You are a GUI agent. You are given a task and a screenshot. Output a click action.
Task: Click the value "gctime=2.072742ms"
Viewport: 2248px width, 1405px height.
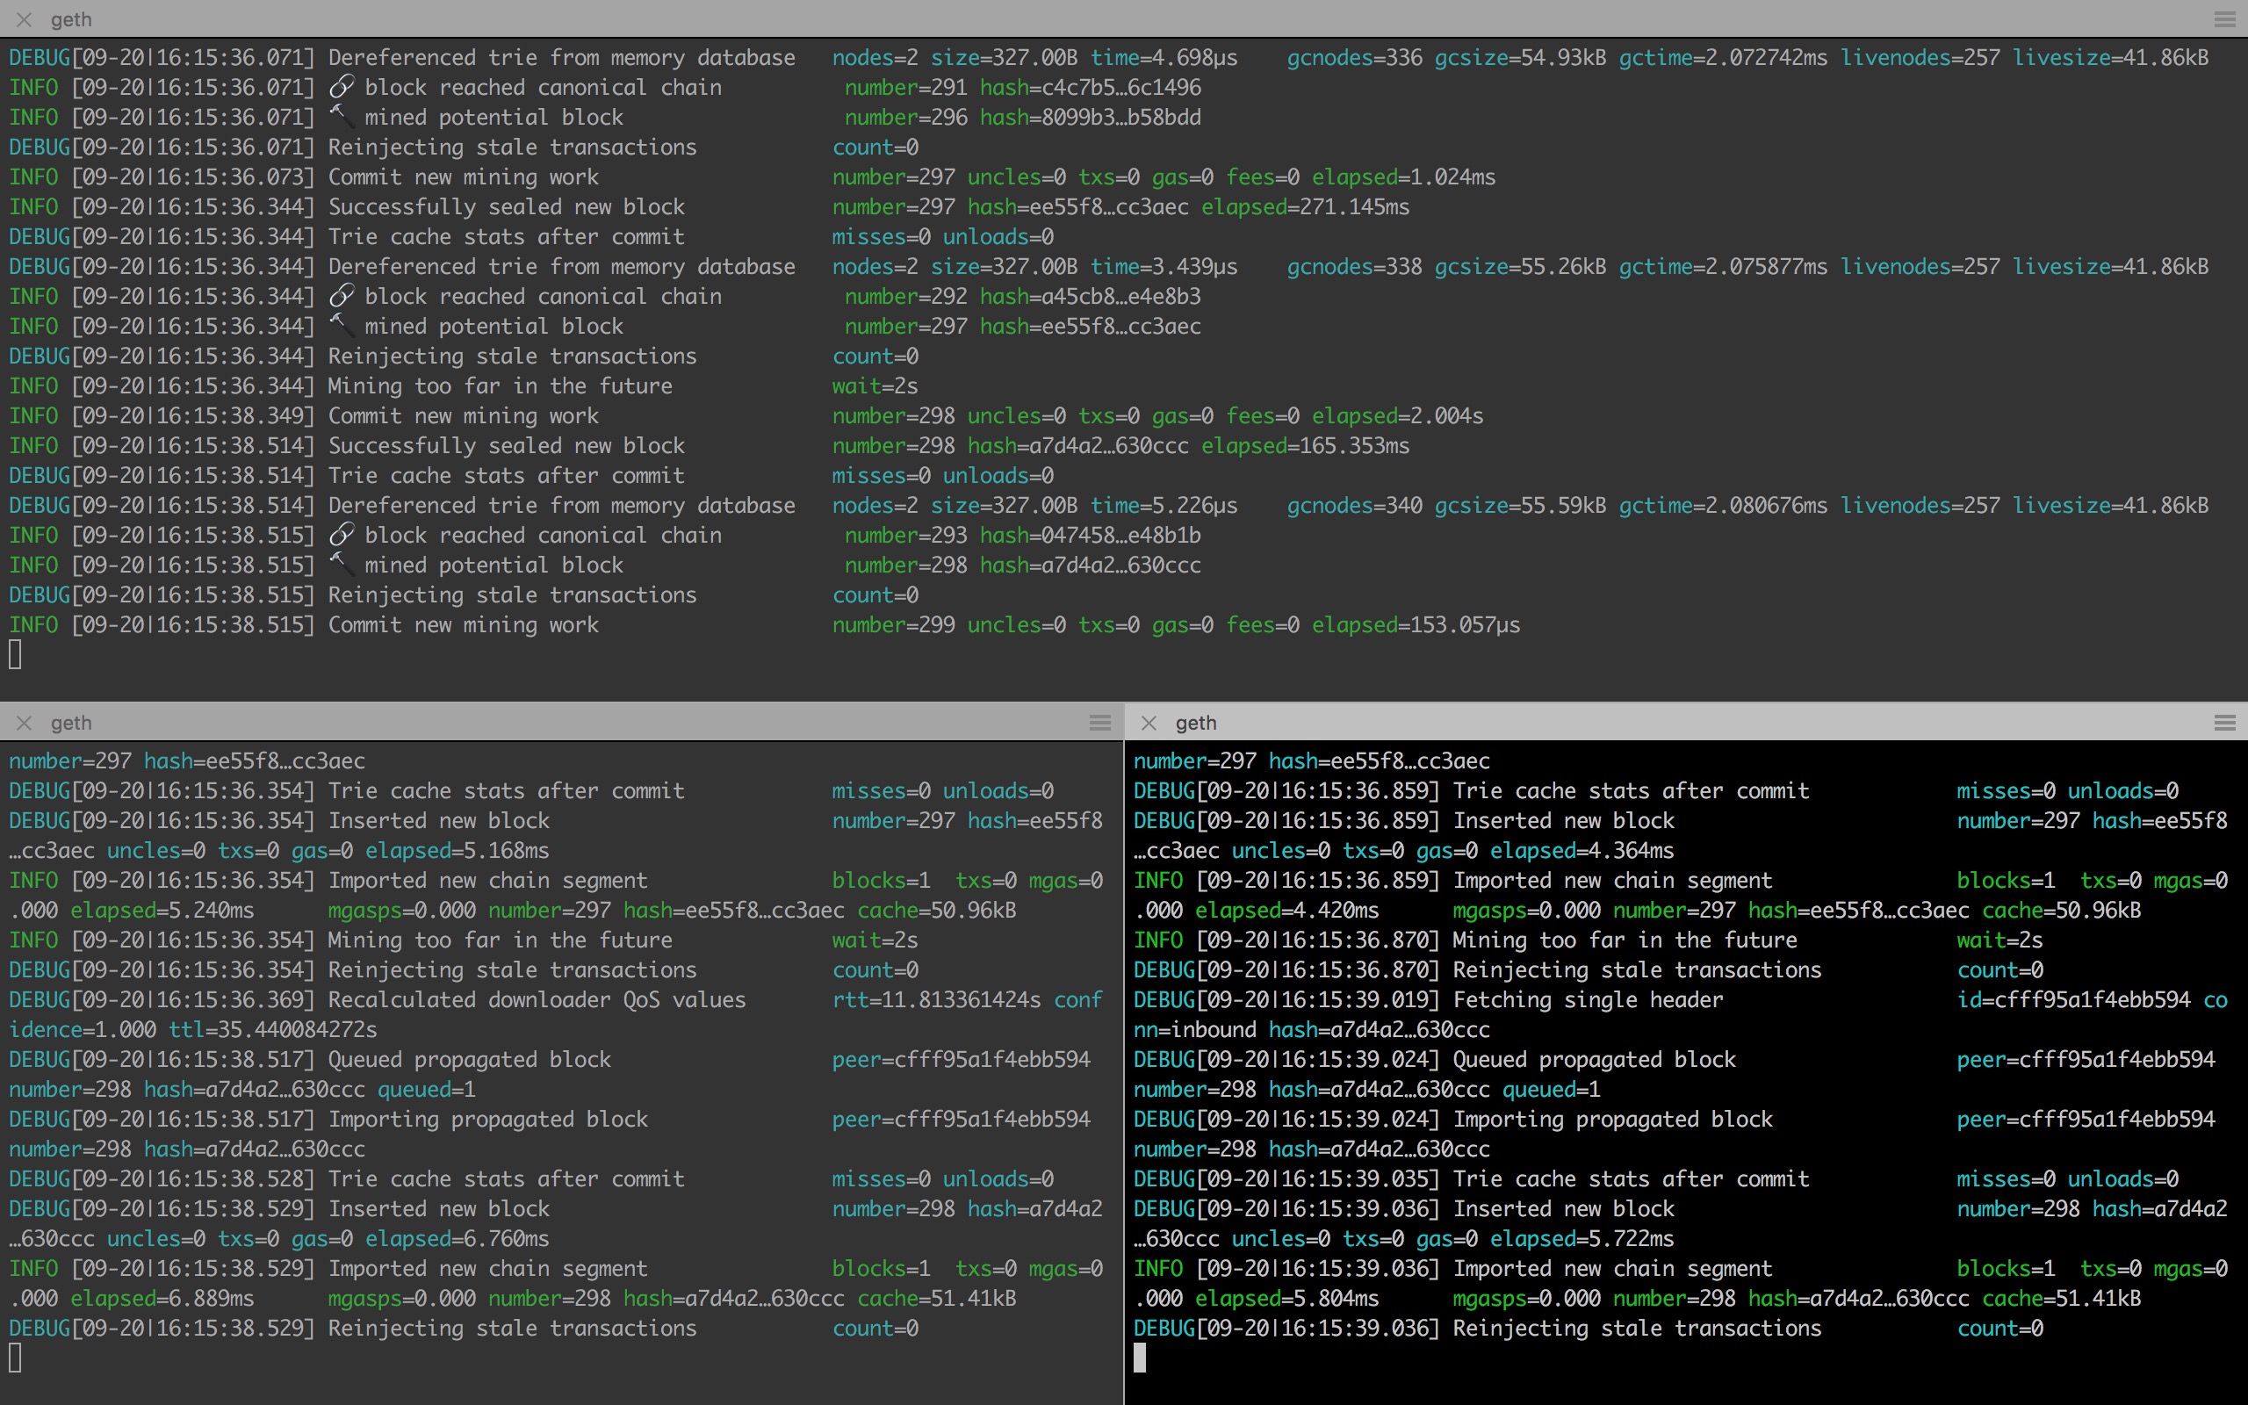(1723, 58)
